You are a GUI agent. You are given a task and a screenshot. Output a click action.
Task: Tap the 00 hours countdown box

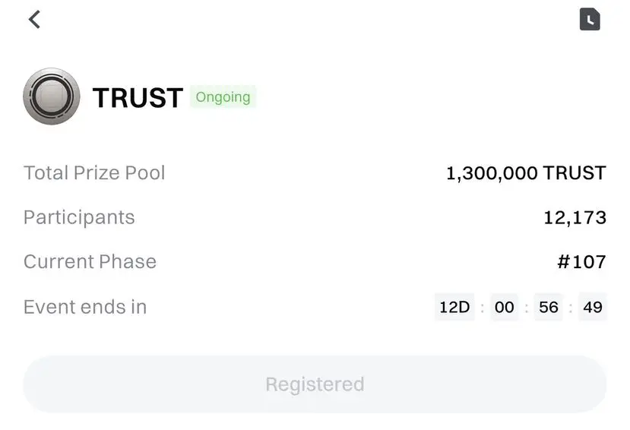[x=504, y=307]
